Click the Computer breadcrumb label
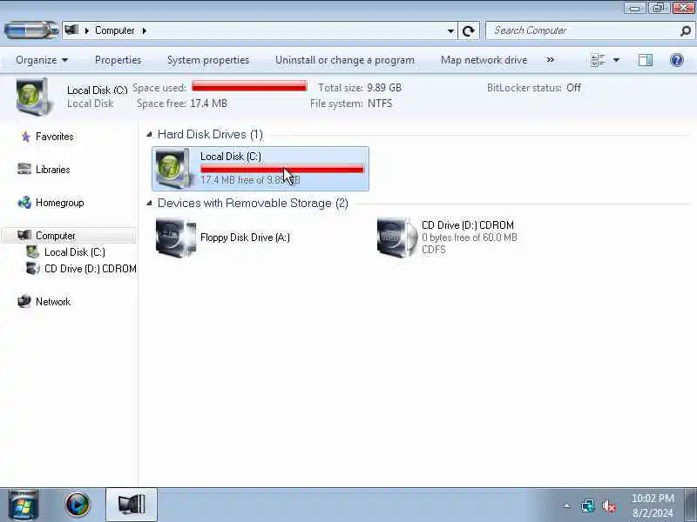Screen dimensions: 697x522 click(115, 30)
